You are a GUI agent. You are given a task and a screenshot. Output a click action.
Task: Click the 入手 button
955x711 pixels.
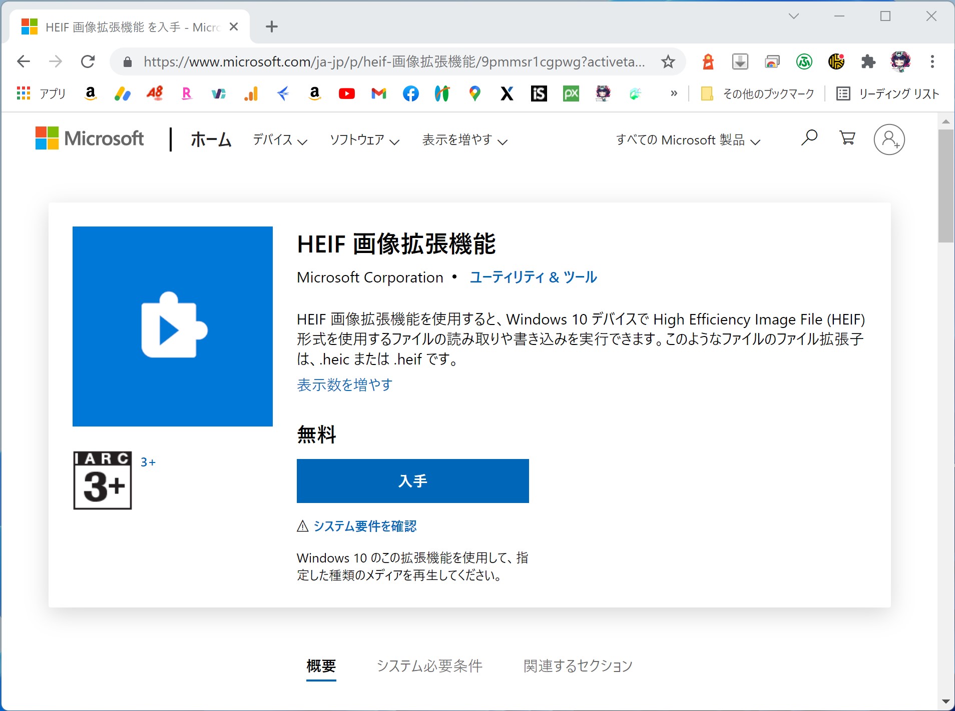413,481
